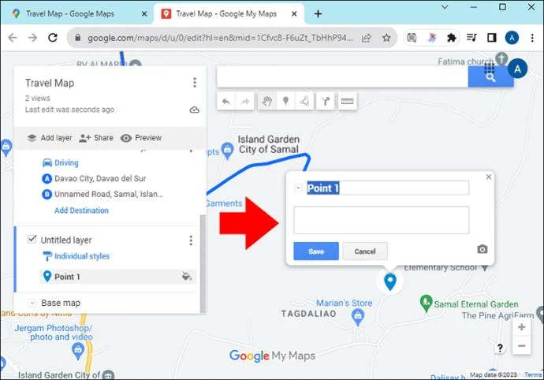This screenshot has height=380, width=544.
Task: Open Travel Map three-dot options menu
Action: coord(195,82)
